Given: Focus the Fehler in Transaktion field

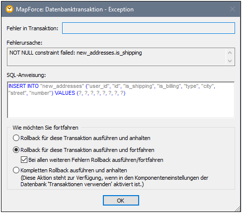Looking at the screenshot, I should pos(149,28).
